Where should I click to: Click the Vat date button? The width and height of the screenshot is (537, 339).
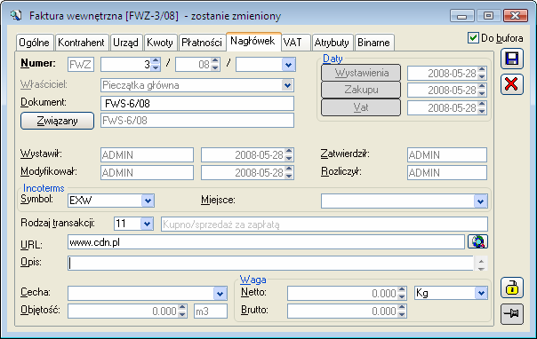361,107
